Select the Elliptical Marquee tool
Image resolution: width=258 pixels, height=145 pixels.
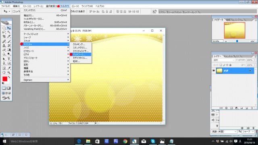4,28
